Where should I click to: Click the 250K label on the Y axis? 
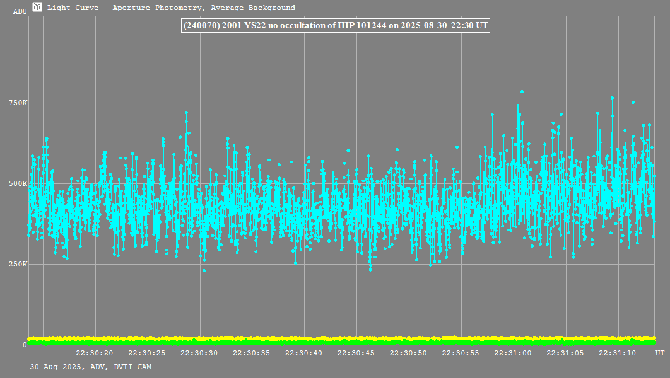point(17,265)
